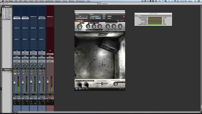Solo the Kit track

(x=32, y=74)
